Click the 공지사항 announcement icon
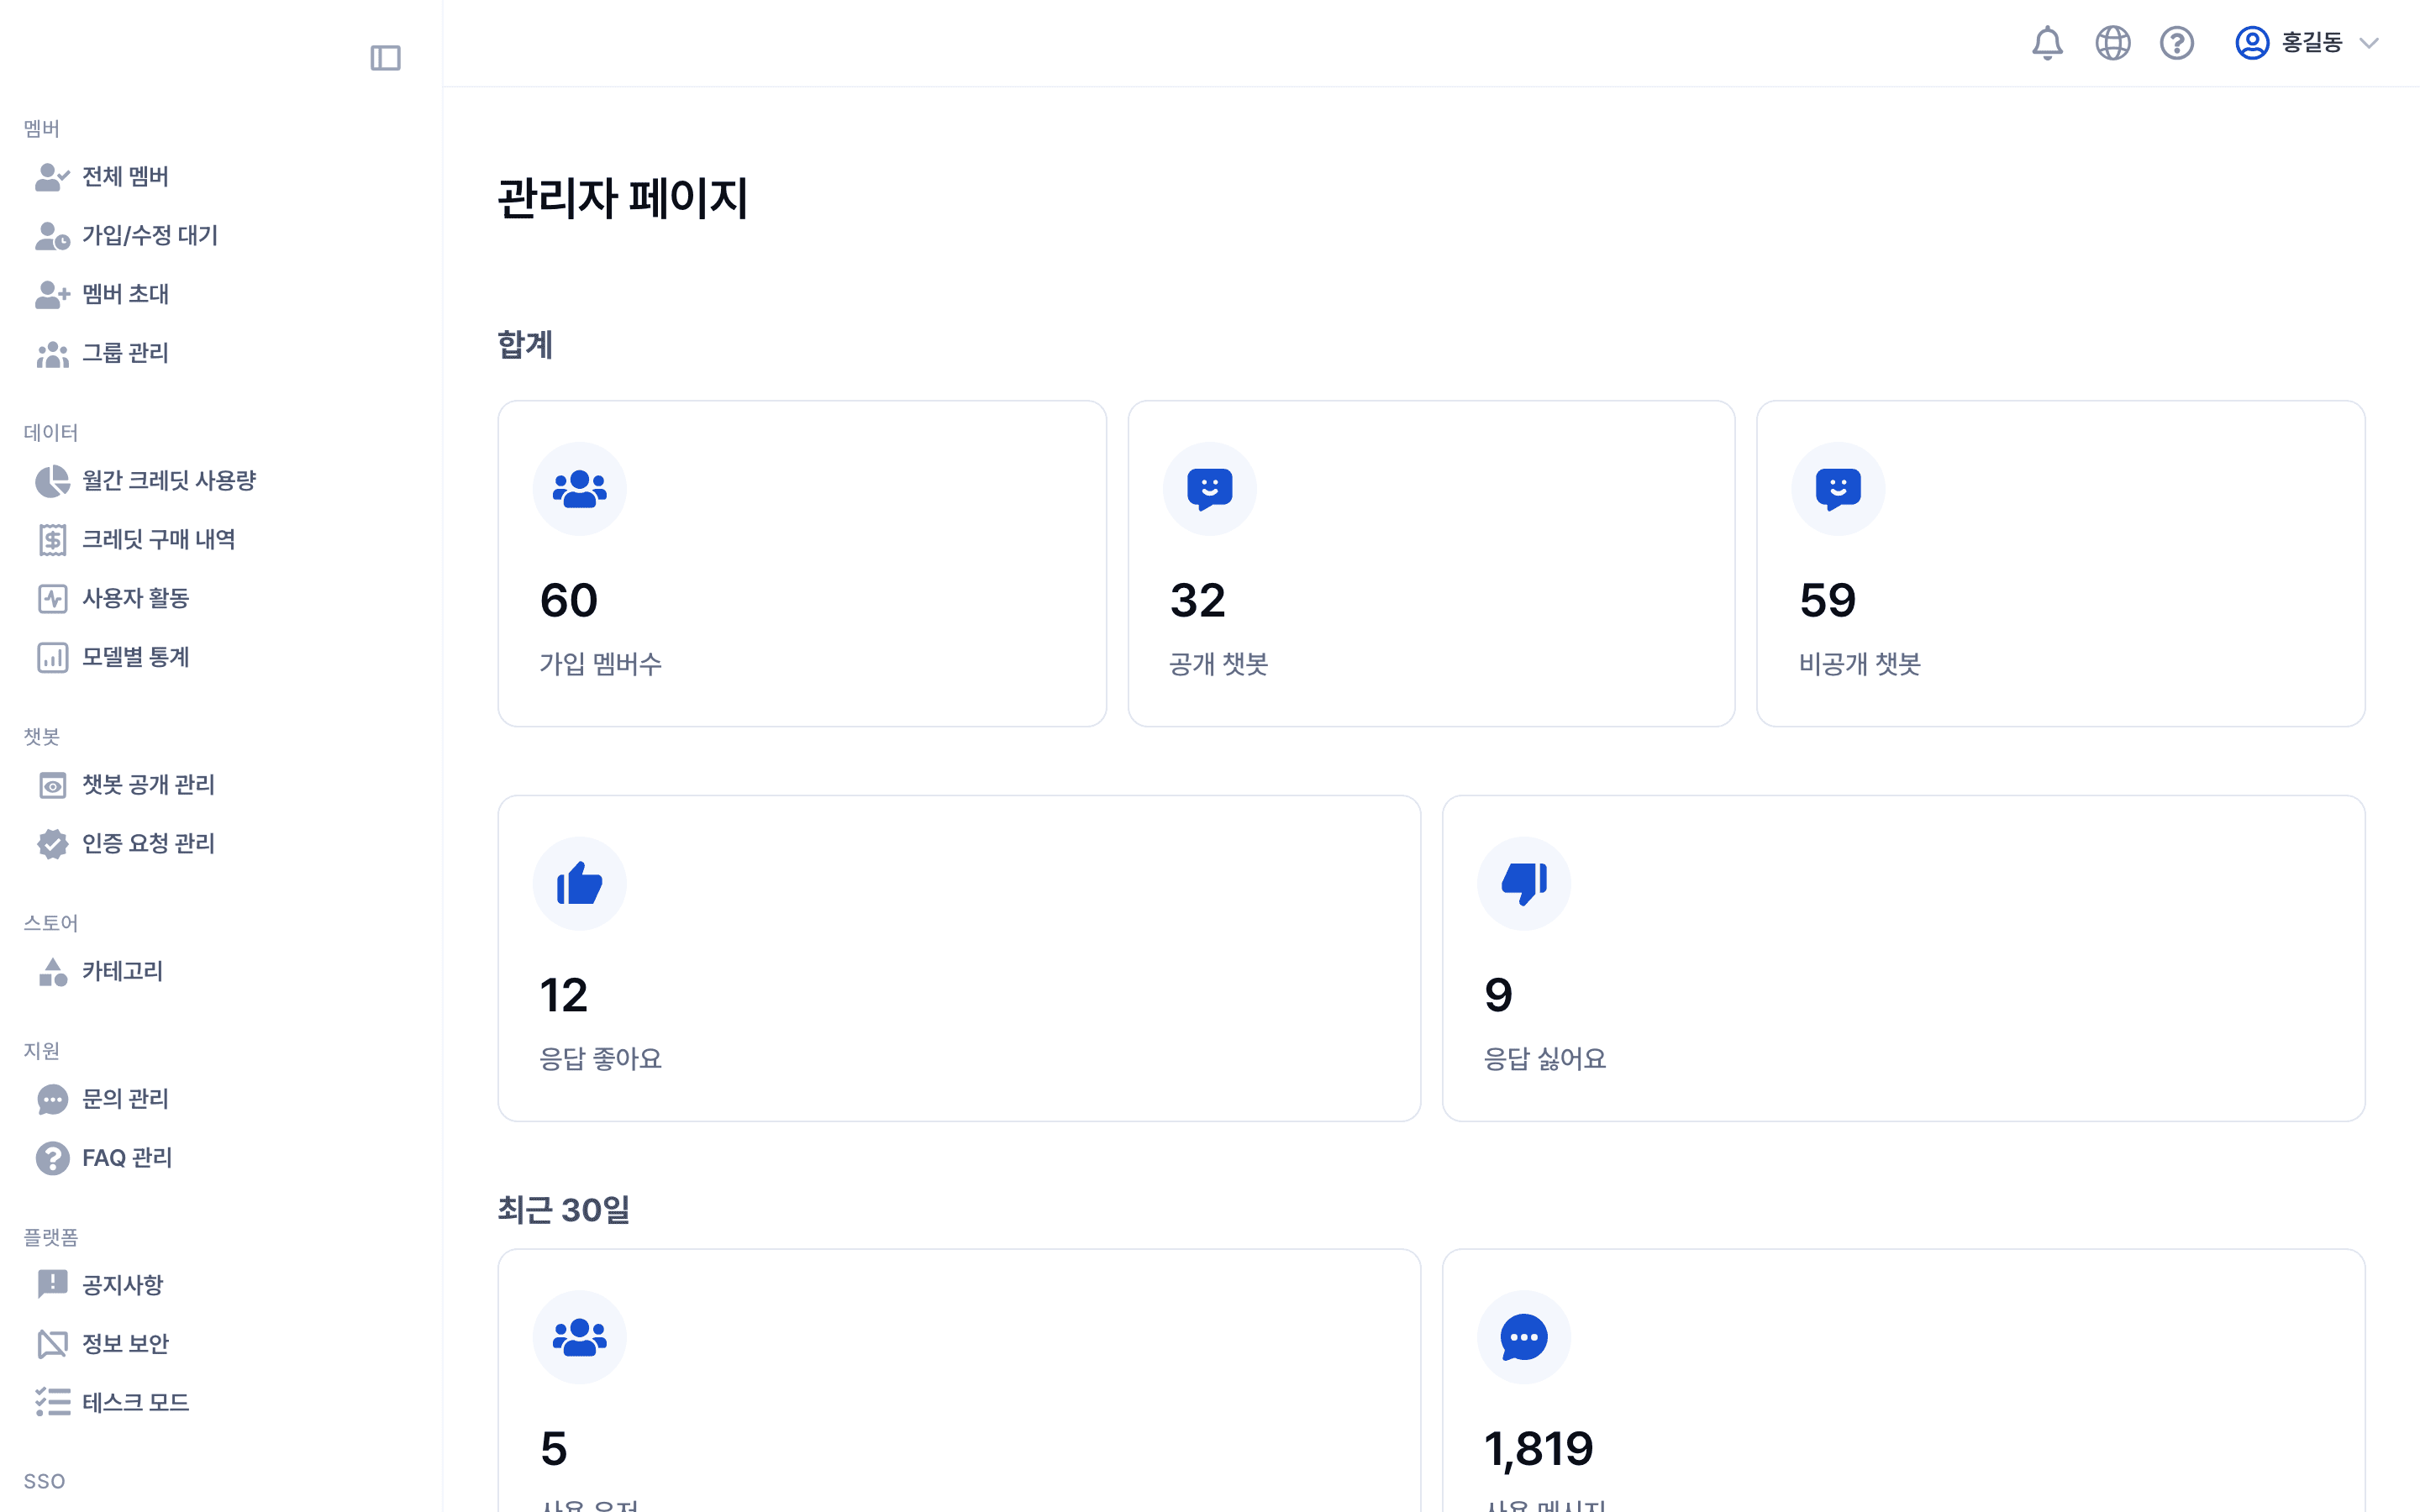 pos(52,1284)
